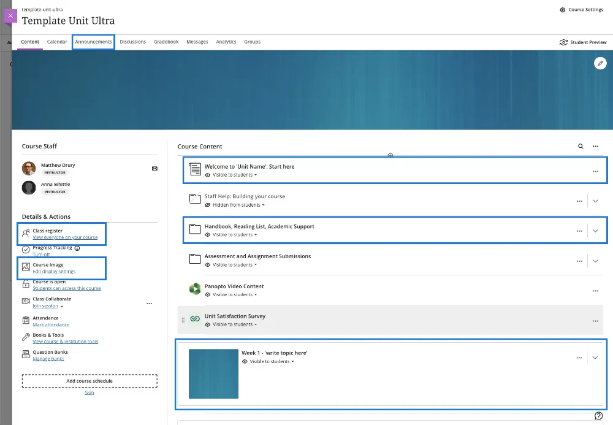Open View everyone on your course link

[65, 237]
